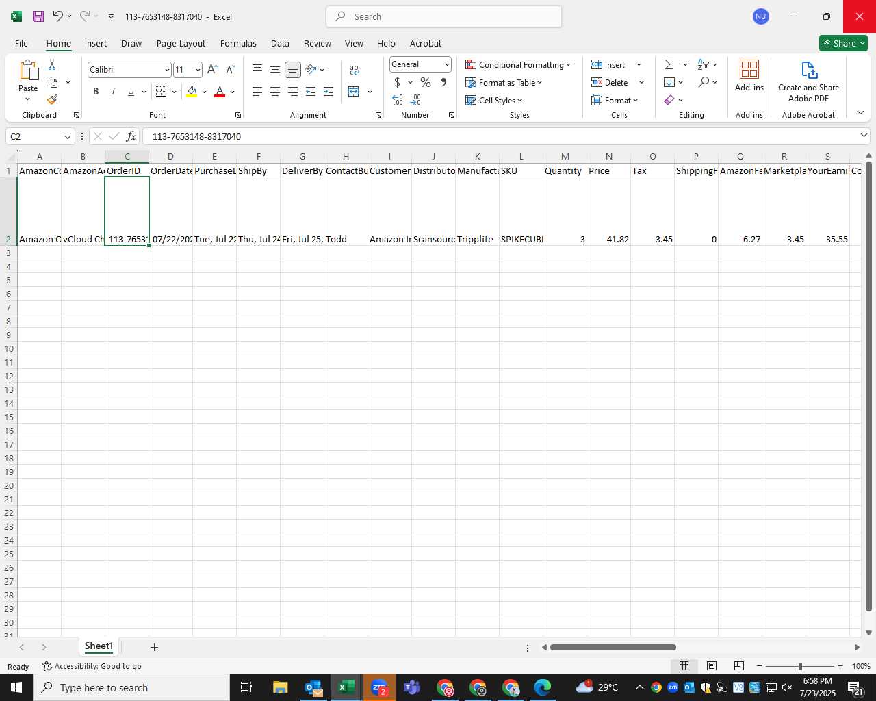Switch to Page Break Preview view
This screenshot has height=701, width=876.
(x=739, y=666)
